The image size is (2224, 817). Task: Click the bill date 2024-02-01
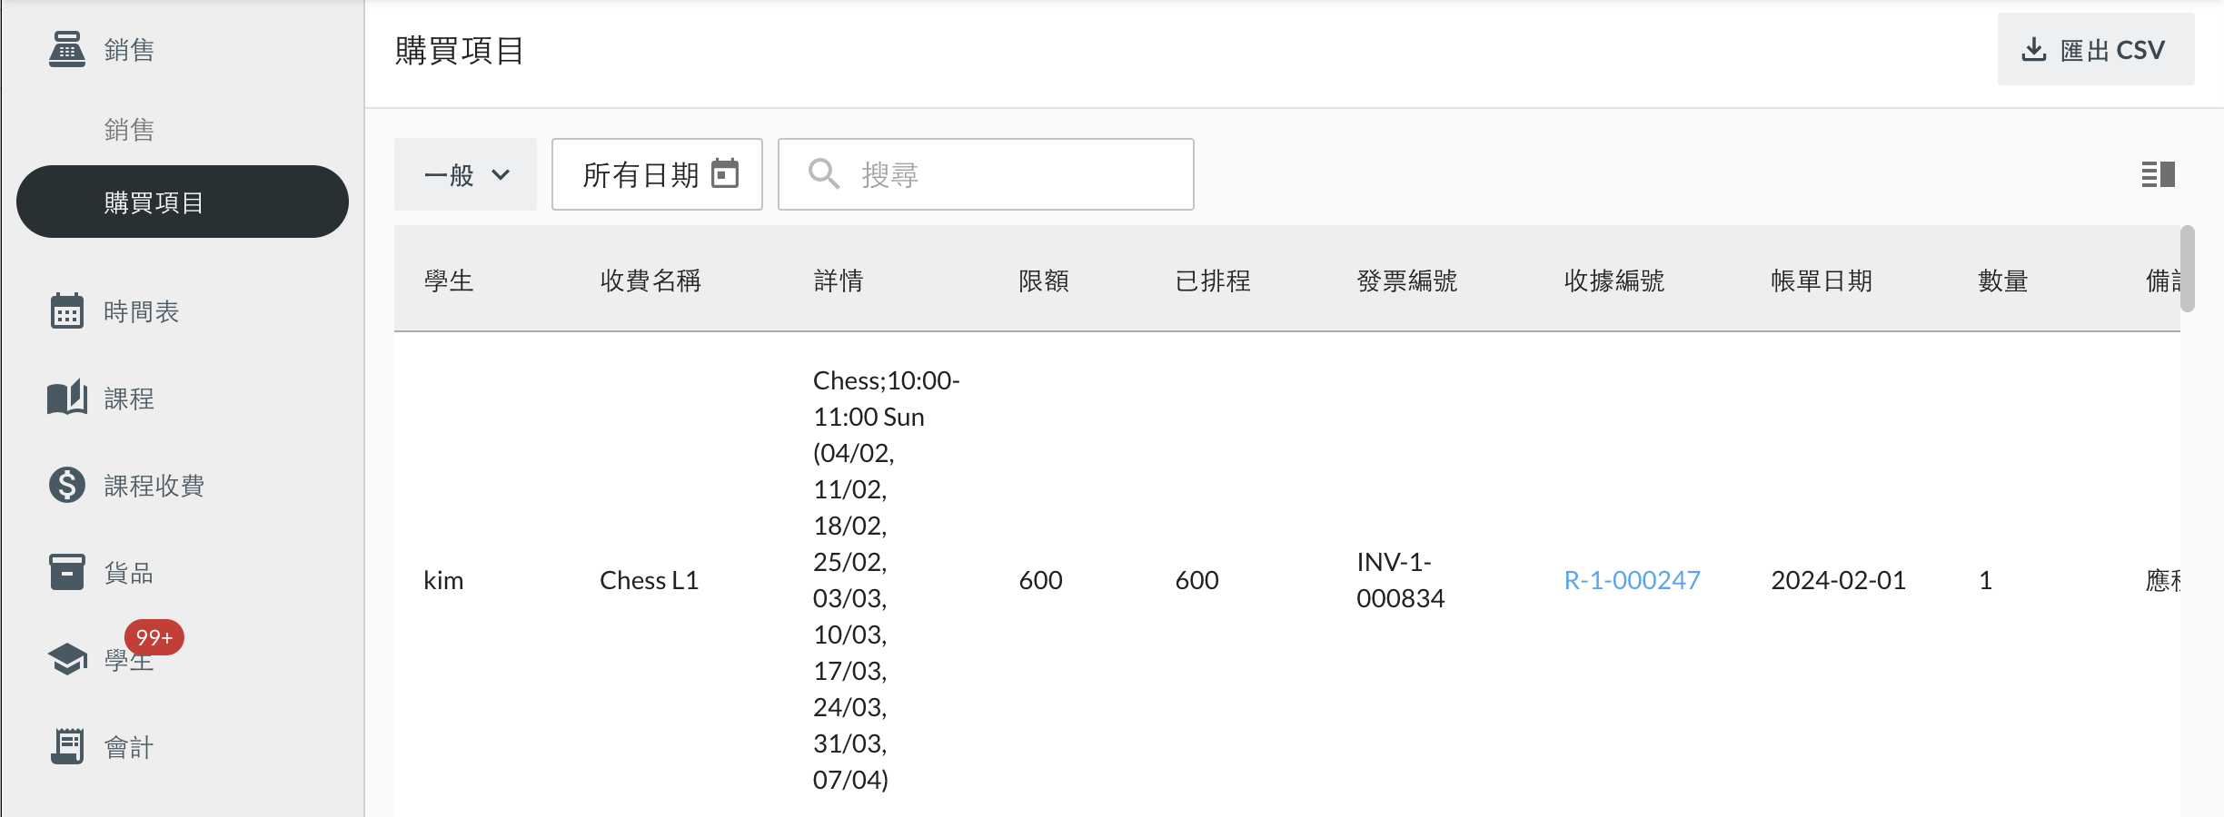pos(1838,580)
